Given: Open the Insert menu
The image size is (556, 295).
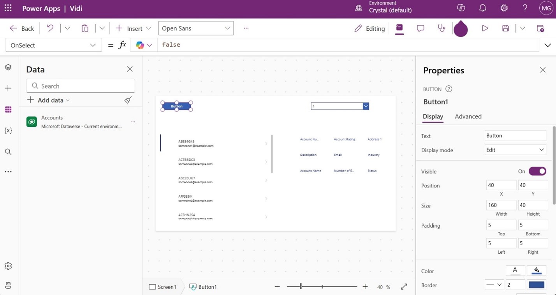Looking at the screenshot, I should 133,28.
